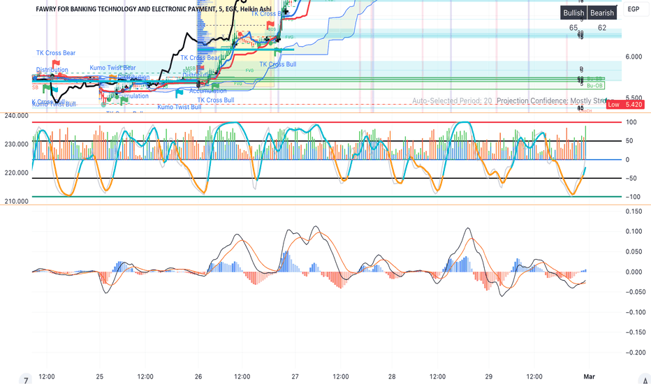The image size is (651, 384).
Task: Click the Bearish header cell
Action: click(x=602, y=13)
